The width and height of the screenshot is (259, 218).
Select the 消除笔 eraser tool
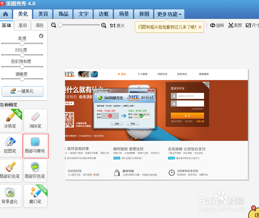tap(35, 121)
